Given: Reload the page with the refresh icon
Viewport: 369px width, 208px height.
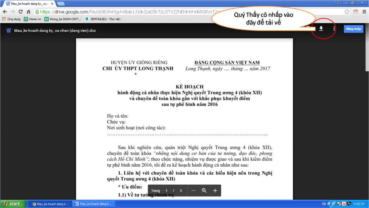Looking at the screenshot, I should [21, 12].
